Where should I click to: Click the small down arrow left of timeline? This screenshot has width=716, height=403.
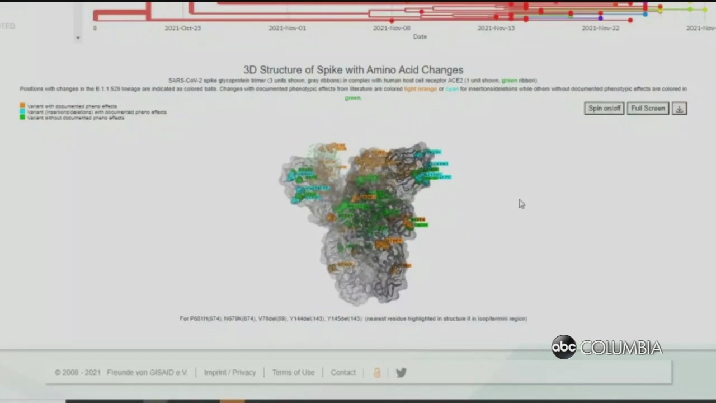point(78,38)
